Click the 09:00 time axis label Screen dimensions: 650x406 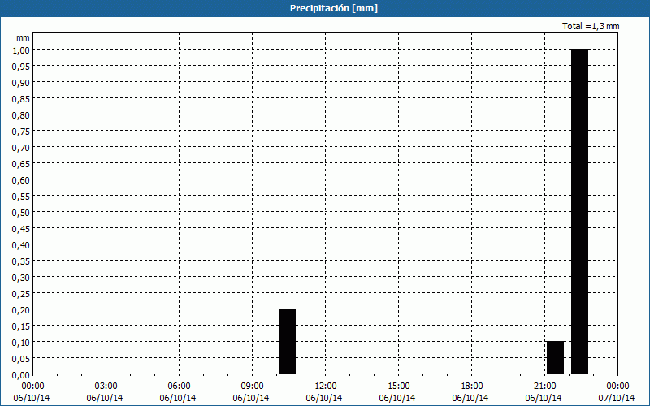253,387
